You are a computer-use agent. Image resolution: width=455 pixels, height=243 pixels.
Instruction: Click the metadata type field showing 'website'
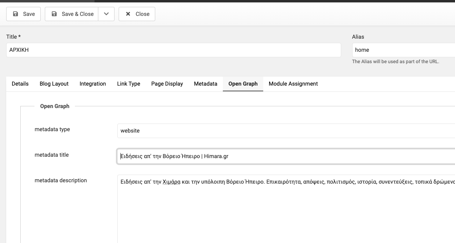coord(286,131)
